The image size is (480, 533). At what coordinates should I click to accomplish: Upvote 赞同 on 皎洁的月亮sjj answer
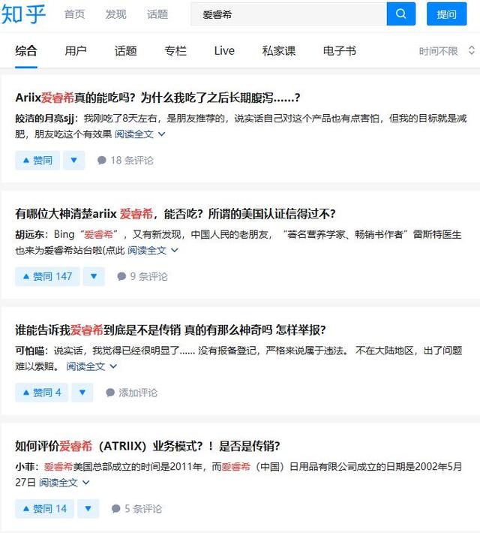tap(37, 160)
